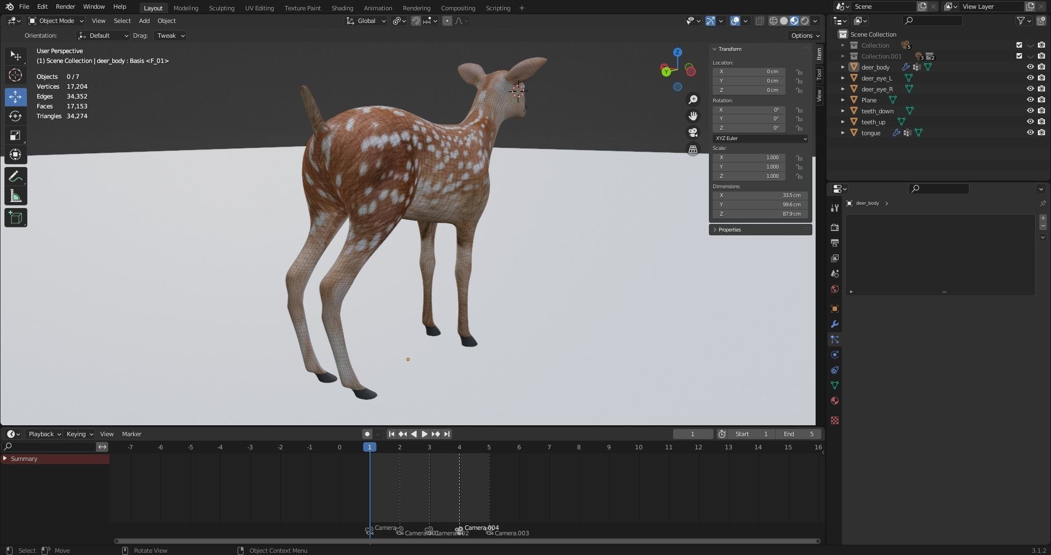This screenshot has width=1051, height=555.
Task: Uncheck the Collection.001 exclude checkbox
Action: (x=1019, y=56)
